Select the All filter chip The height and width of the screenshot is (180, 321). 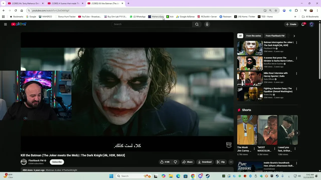(x=240, y=36)
